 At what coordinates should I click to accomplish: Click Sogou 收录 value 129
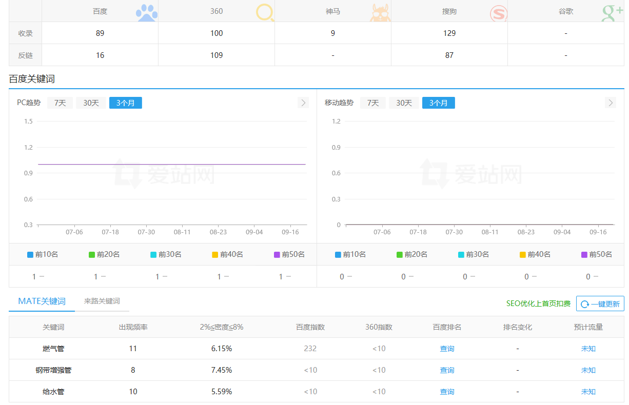(449, 33)
